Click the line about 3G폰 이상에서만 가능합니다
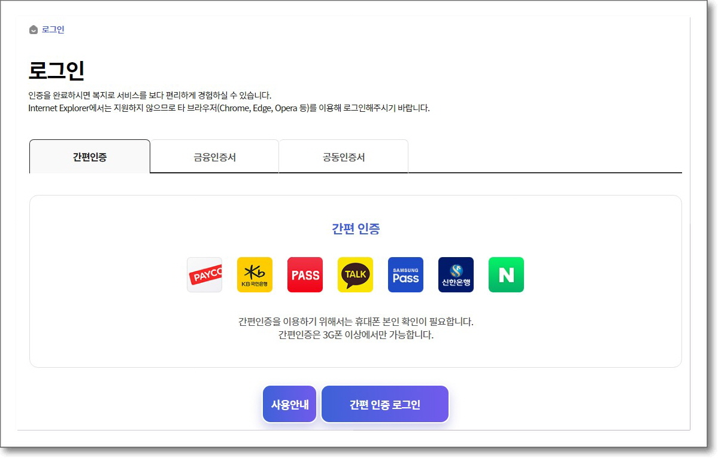 point(356,335)
